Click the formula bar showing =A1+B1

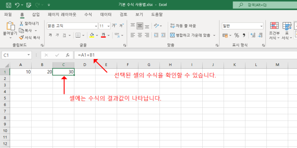[x=185, y=55]
